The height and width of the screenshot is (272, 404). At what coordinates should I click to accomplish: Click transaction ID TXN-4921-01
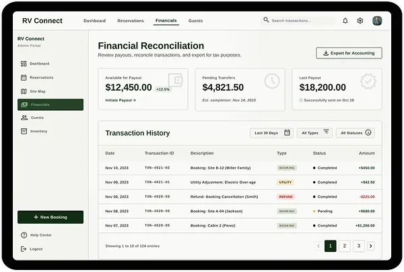(157, 182)
